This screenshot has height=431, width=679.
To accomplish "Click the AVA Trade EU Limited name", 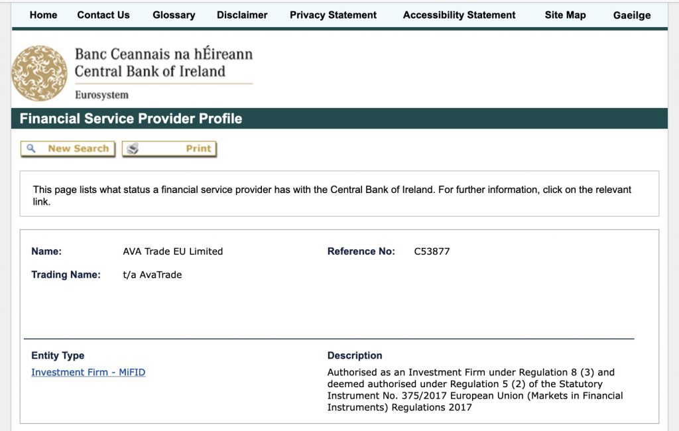I will [x=173, y=251].
